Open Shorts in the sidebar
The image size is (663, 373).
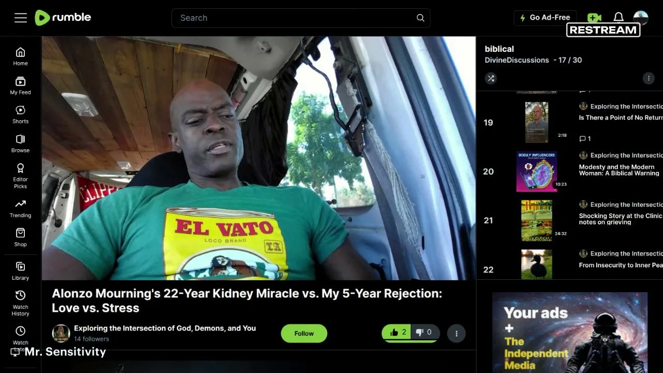21,114
